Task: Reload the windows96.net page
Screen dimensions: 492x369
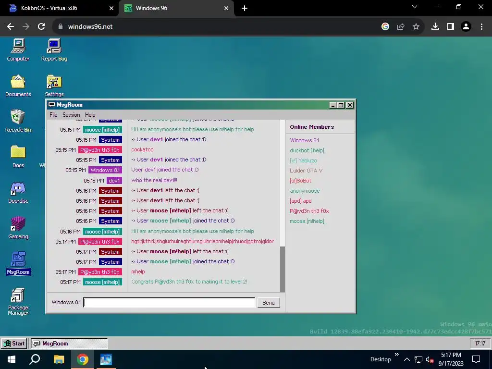Action: 41,26
